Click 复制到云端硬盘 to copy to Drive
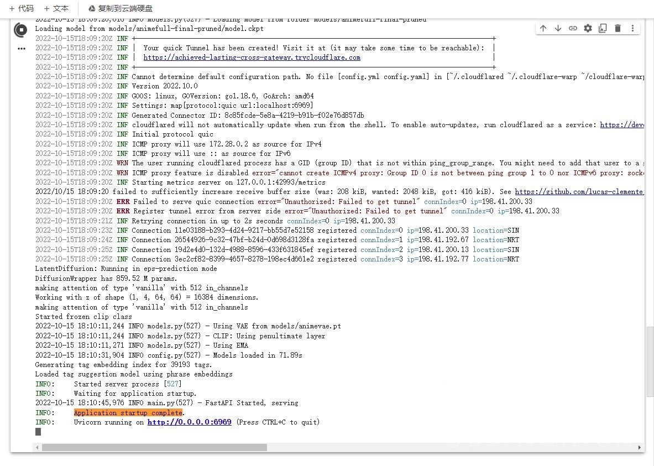Viewport: 654px width, 466px height. pos(121,8)
